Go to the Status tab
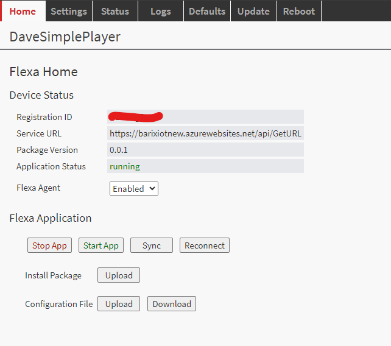Screen dimensions: 391x346 (115, 11)
